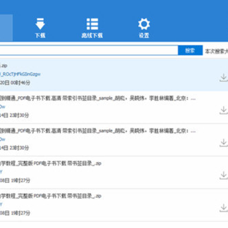
Task: Click the blue 搜索 button
Action: pyautogui.click(x=190, y=51)
